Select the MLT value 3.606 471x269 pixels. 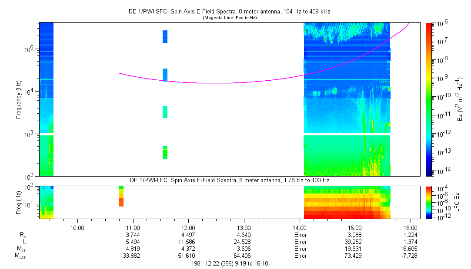pos(244,249)
